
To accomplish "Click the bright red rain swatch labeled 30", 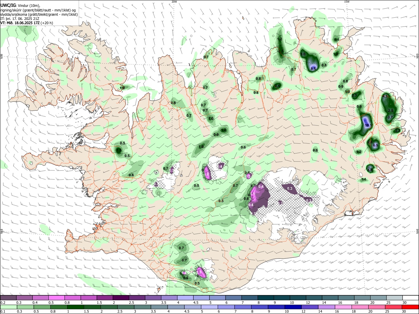I will (410, 307).
